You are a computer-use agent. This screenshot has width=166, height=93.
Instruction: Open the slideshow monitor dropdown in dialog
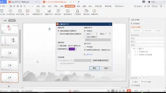tap(83, 60)
